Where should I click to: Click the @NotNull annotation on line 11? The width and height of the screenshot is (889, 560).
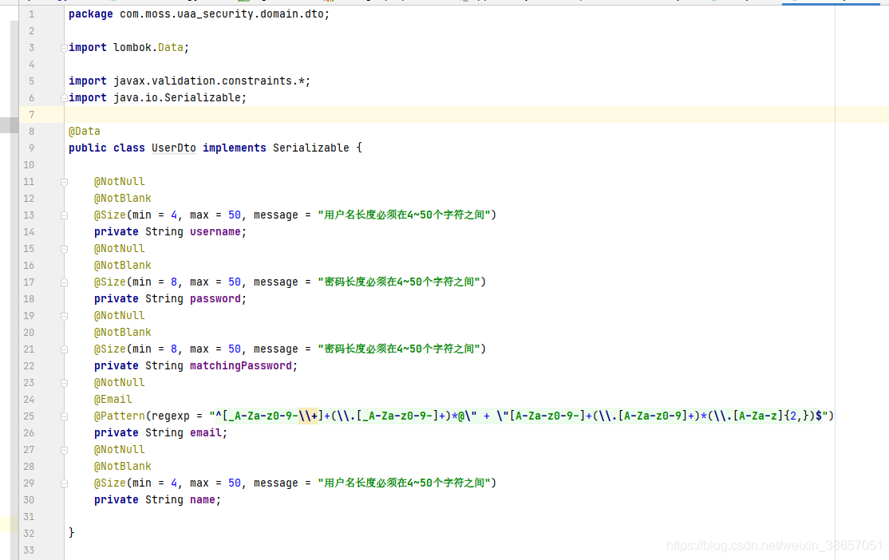click(119, 181)
